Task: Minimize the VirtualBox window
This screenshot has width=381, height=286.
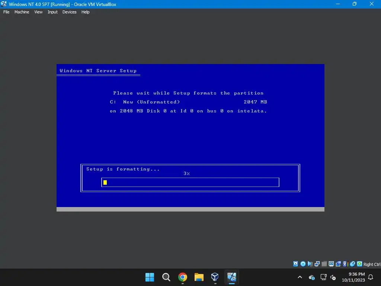Action: (338, 4)
